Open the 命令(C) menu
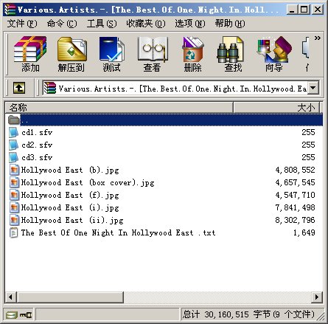The height and width of the screenshot is (324, 328). tap(62, 24)
